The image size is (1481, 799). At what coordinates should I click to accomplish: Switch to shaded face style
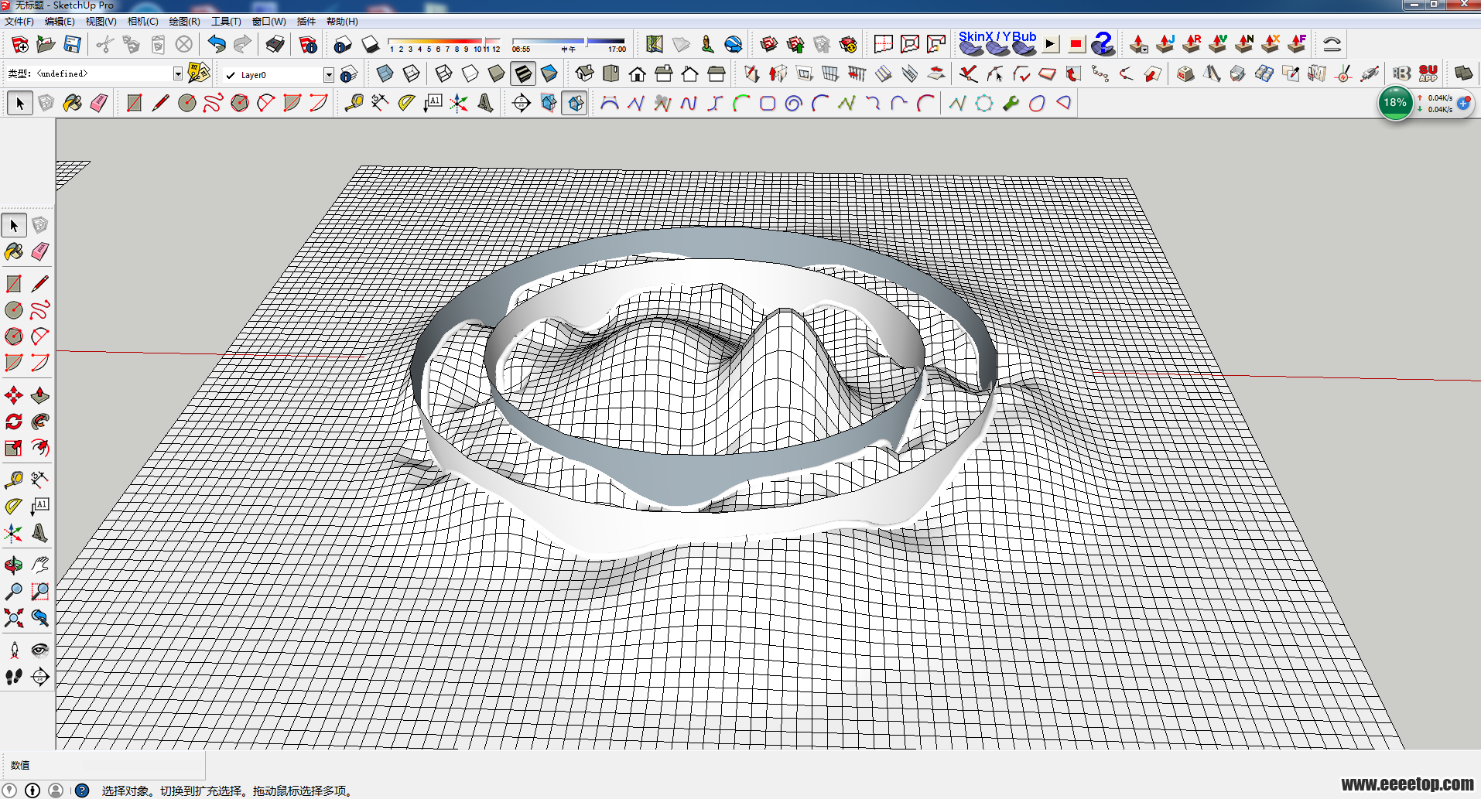point(496,74)
